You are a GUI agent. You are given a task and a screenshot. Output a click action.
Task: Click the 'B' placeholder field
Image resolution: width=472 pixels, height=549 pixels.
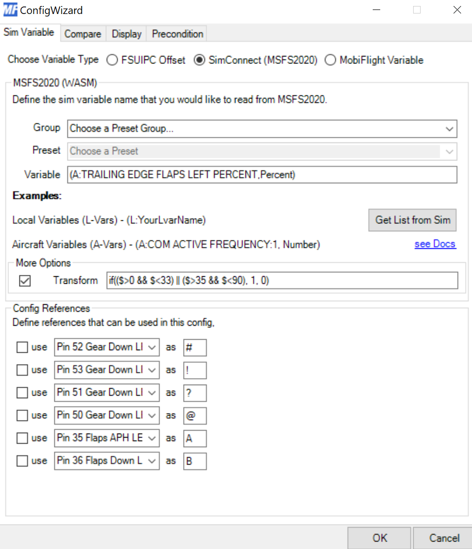195,461
